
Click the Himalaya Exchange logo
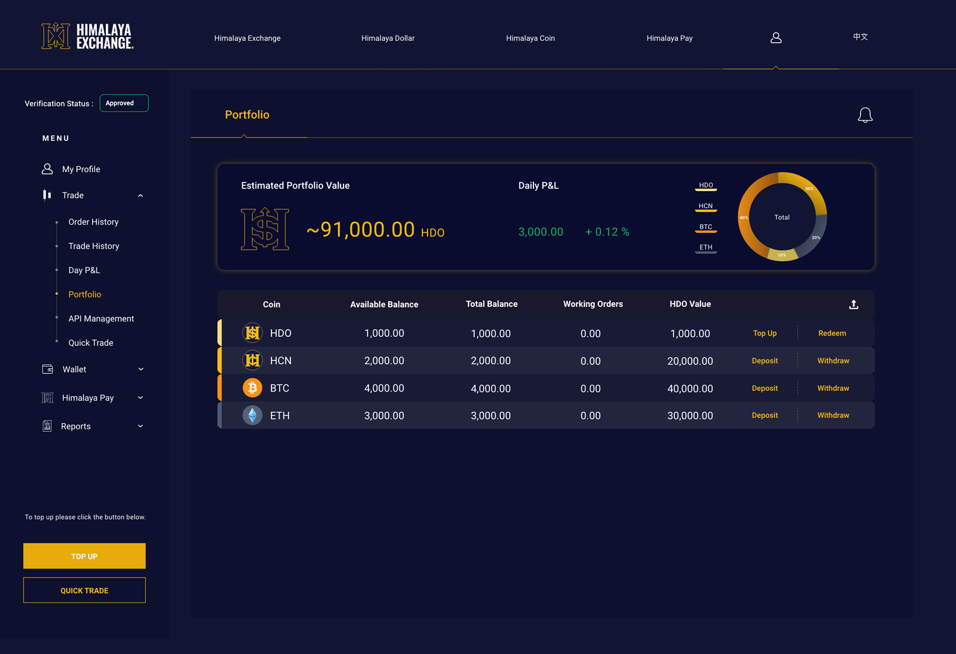[x=87, y=36]
